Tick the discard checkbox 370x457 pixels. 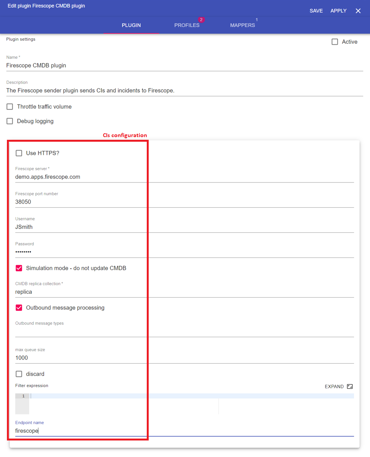coord(19,374)
